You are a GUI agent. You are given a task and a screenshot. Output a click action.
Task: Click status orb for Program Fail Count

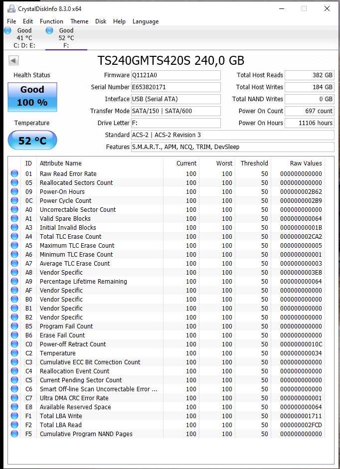[x=14, y=326]
